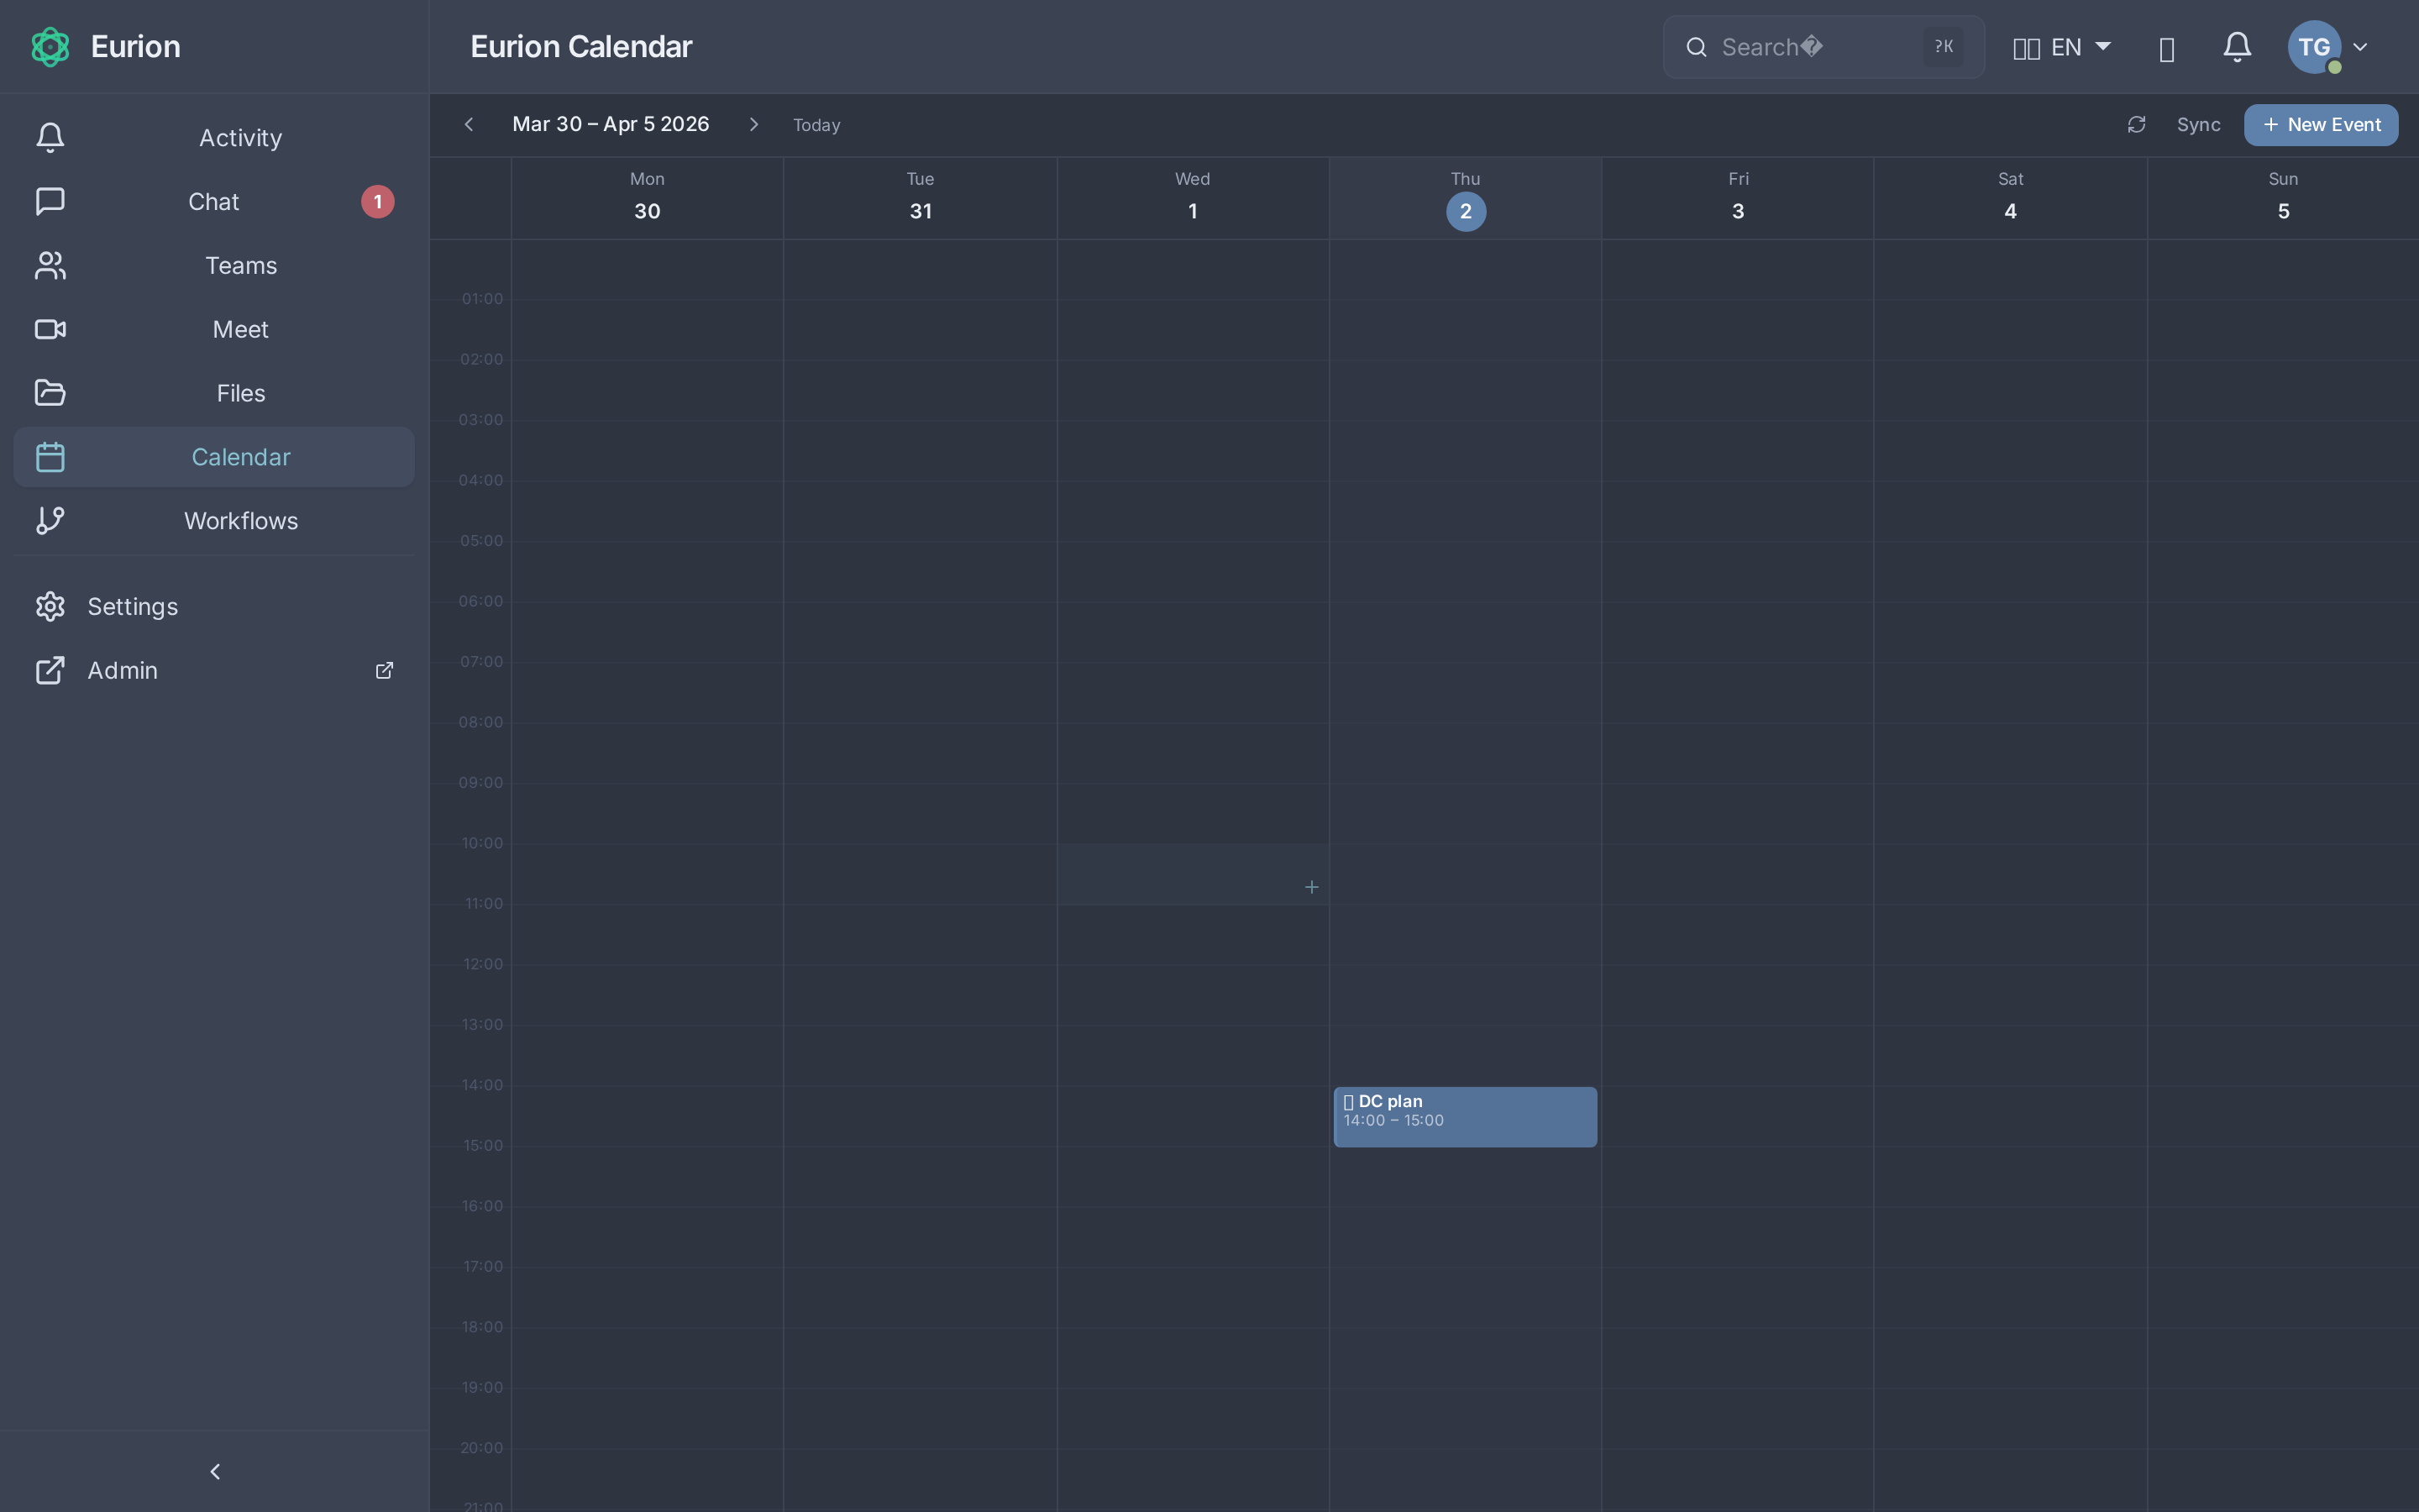
Task: Expand the TG account menu chevron
Action: pos(2361,46)
